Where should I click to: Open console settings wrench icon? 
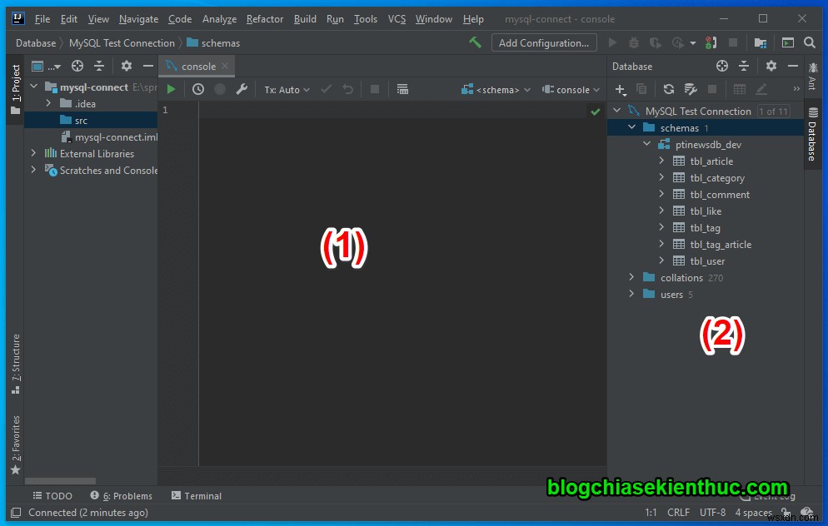pos(242,89)
